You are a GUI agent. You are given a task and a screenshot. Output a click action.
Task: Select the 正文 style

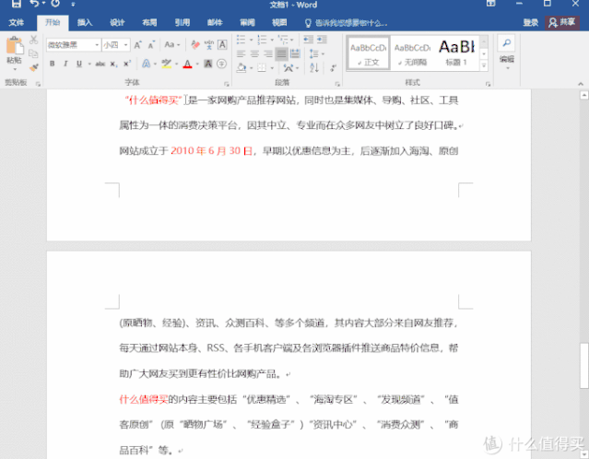pos(368,53)
